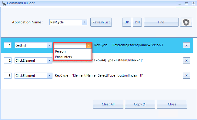Delete row 3 with its X button

186,76
